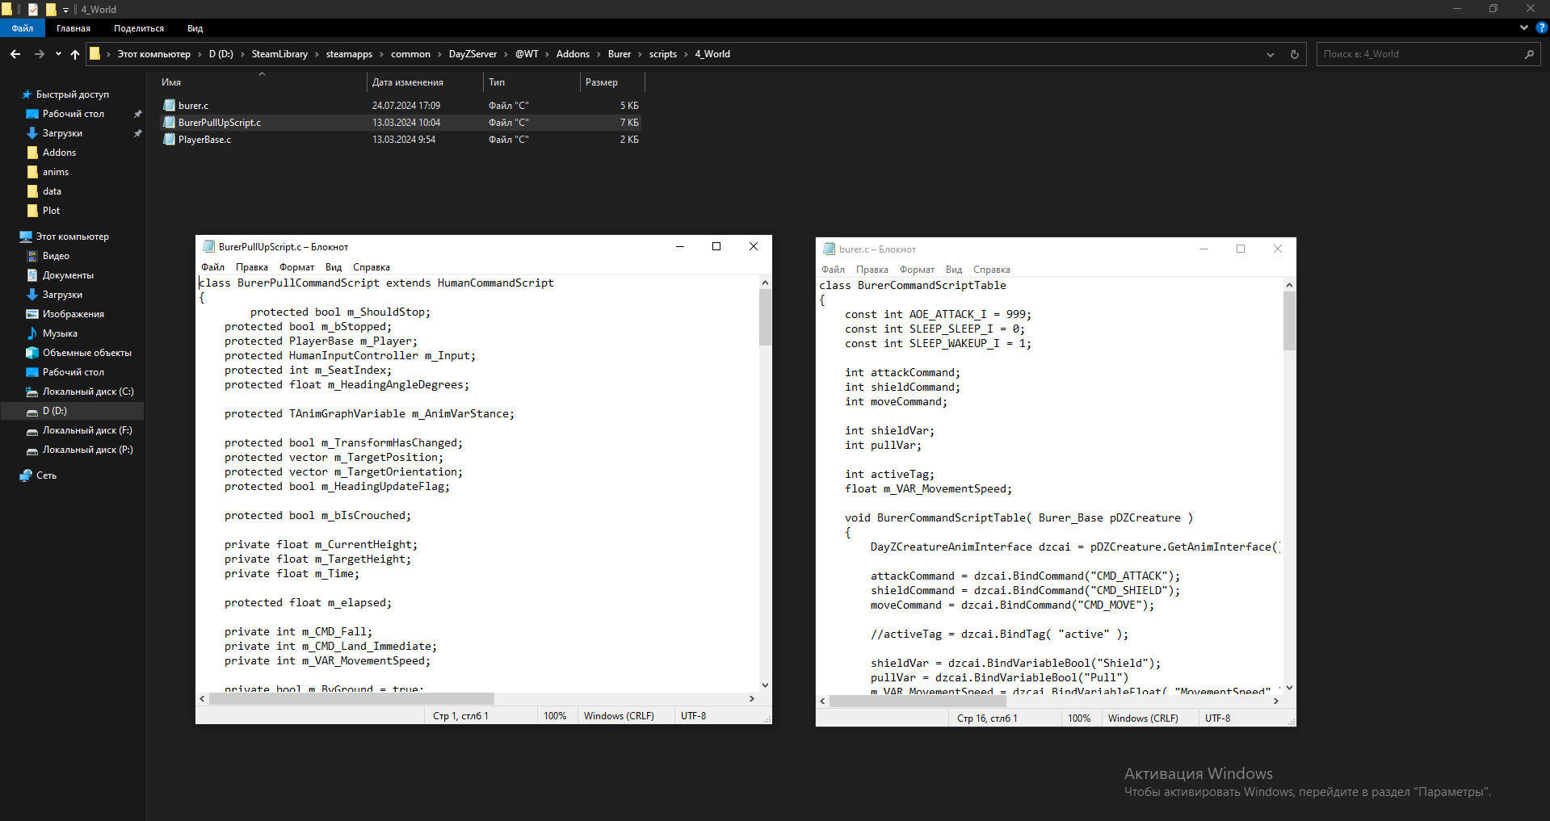Open Файл menu in burer.c Notepad
Viewport: 1550px width, 821px height.
tap(834, 270)
